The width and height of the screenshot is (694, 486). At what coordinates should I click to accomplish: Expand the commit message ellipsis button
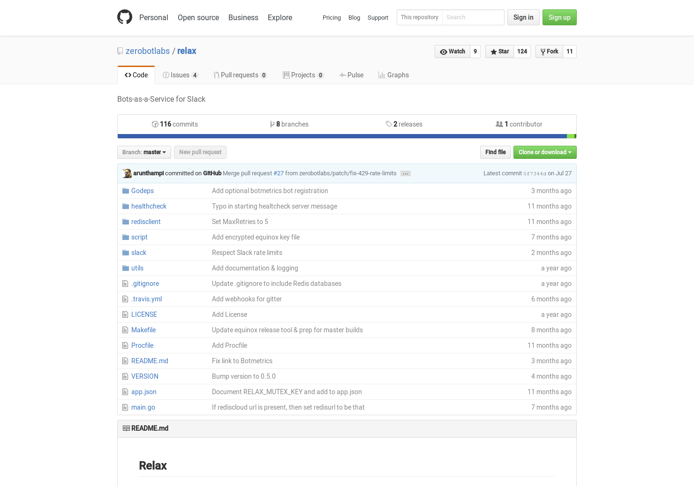coord(406,173)
